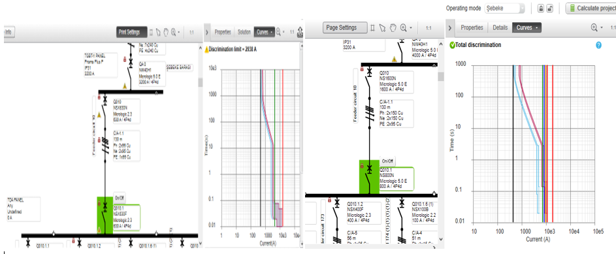Click zoom magnifier in the right curves panel
The width and height of the screenshot is (616, 254).
pyautogui.click(x=594, y=27)
